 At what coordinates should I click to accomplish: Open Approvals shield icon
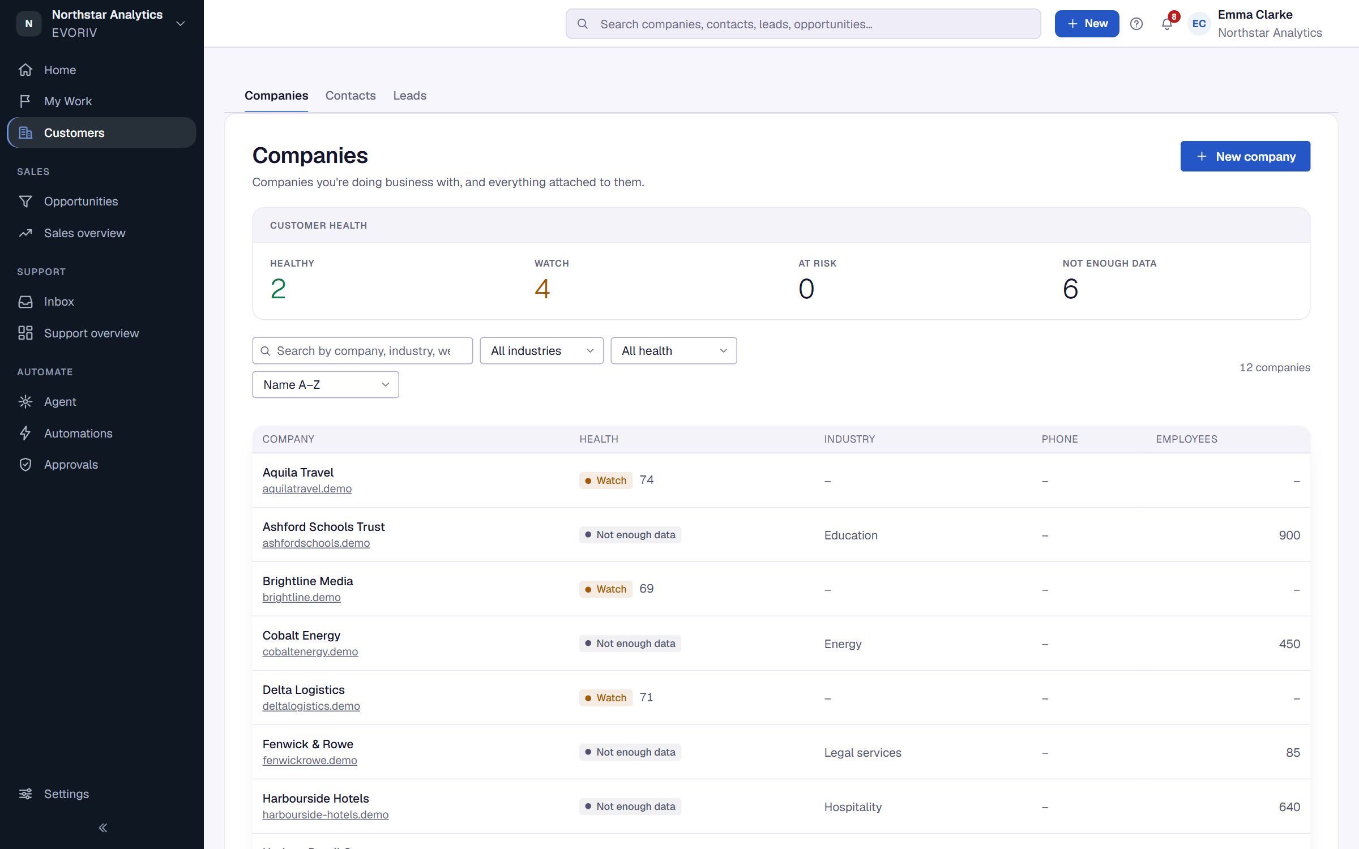click(25, 465)
